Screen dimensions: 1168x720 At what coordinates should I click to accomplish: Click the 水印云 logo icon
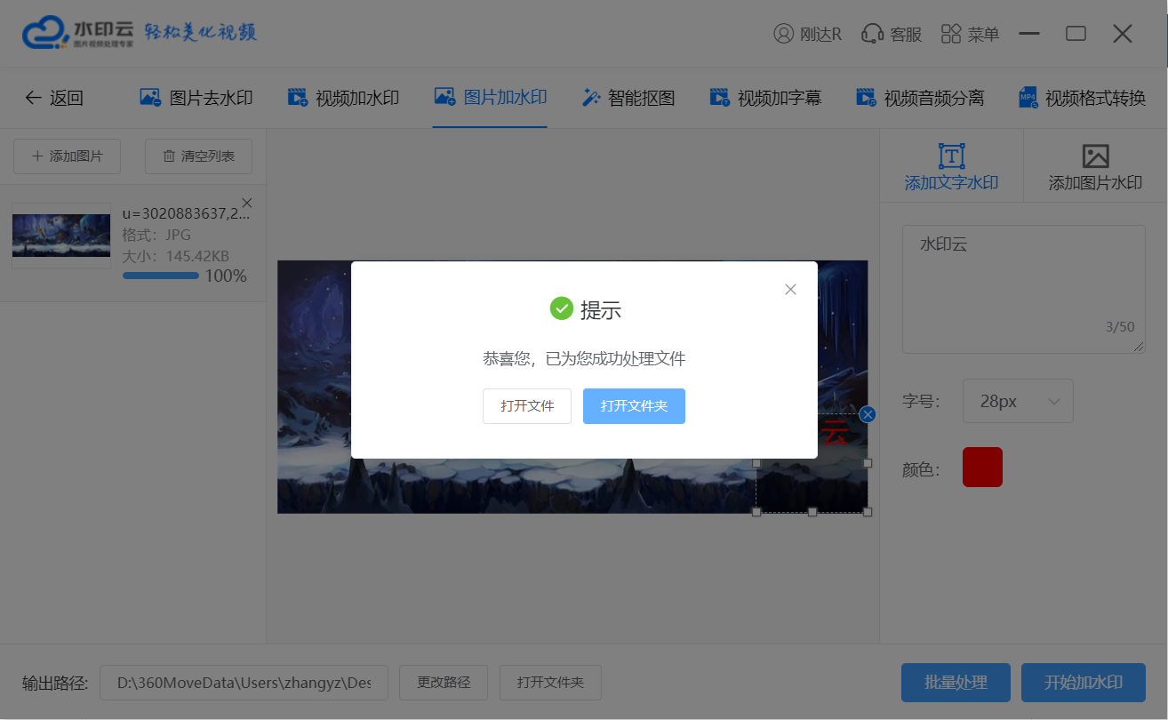pos(46,34)
